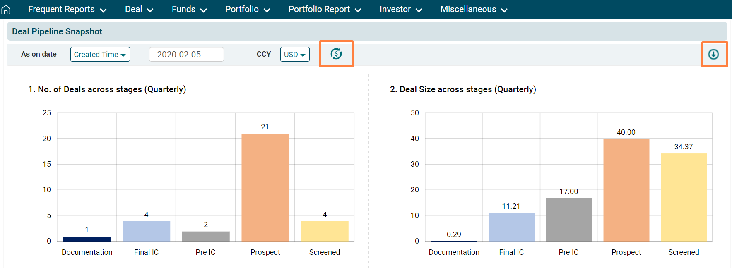Click the gray Pre IC bar showing 17.00
The image size is (732, 268).
(x=568, y=220)
